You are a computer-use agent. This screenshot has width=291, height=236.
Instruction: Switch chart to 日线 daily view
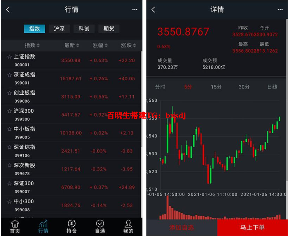click(272, 87)
